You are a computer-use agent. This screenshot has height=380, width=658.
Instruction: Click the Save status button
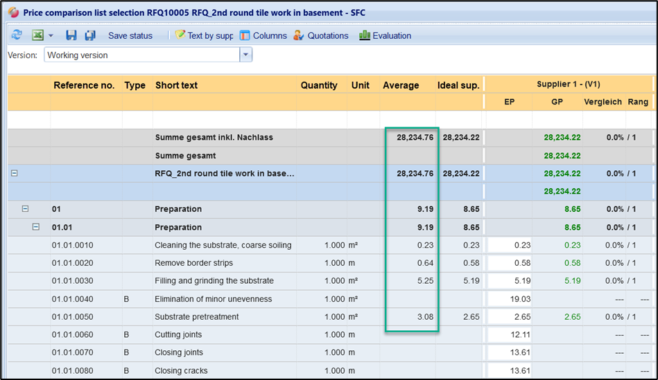pos(130,35)
